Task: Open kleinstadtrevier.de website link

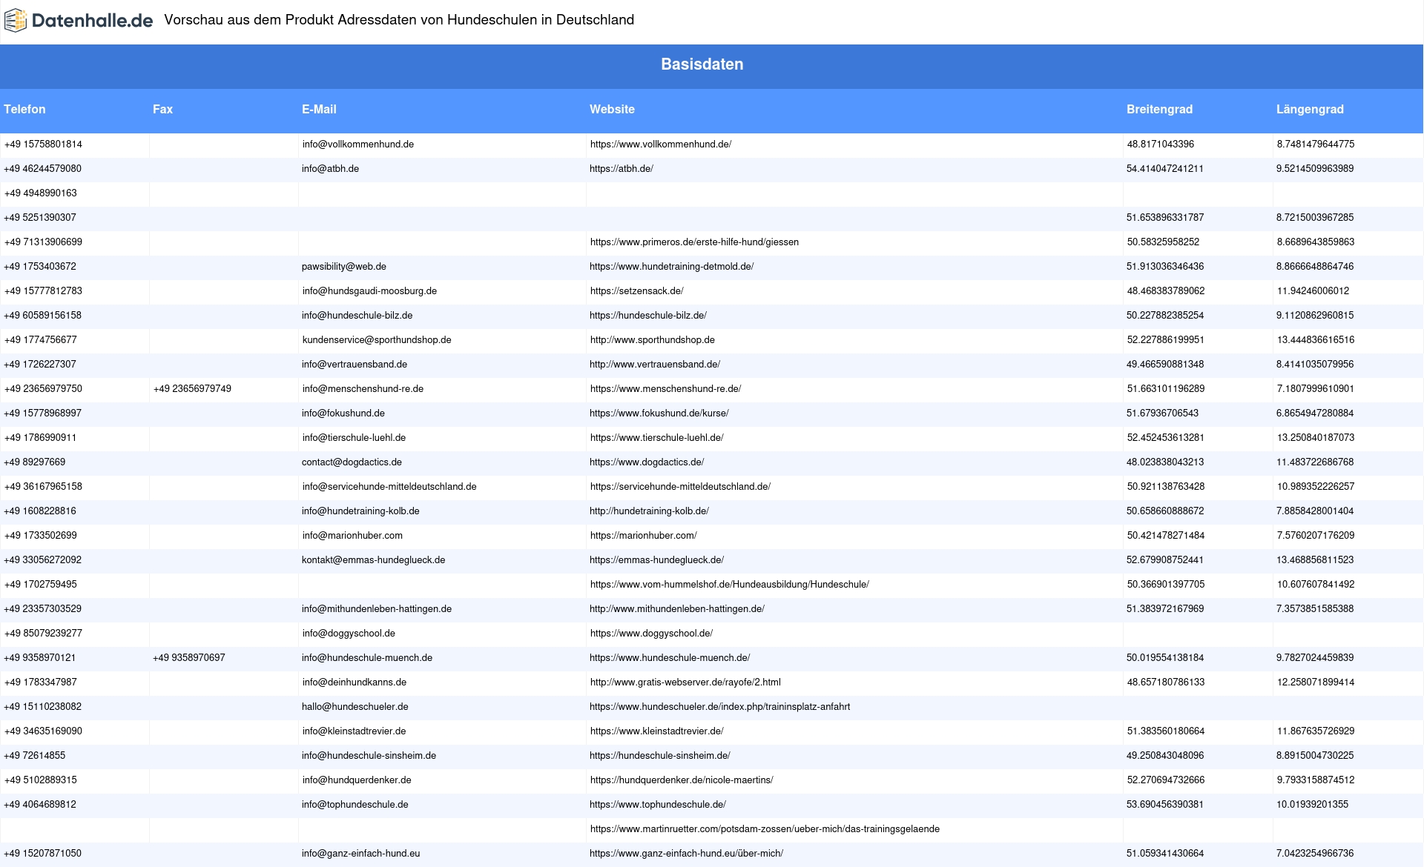Action: [657, 731]
